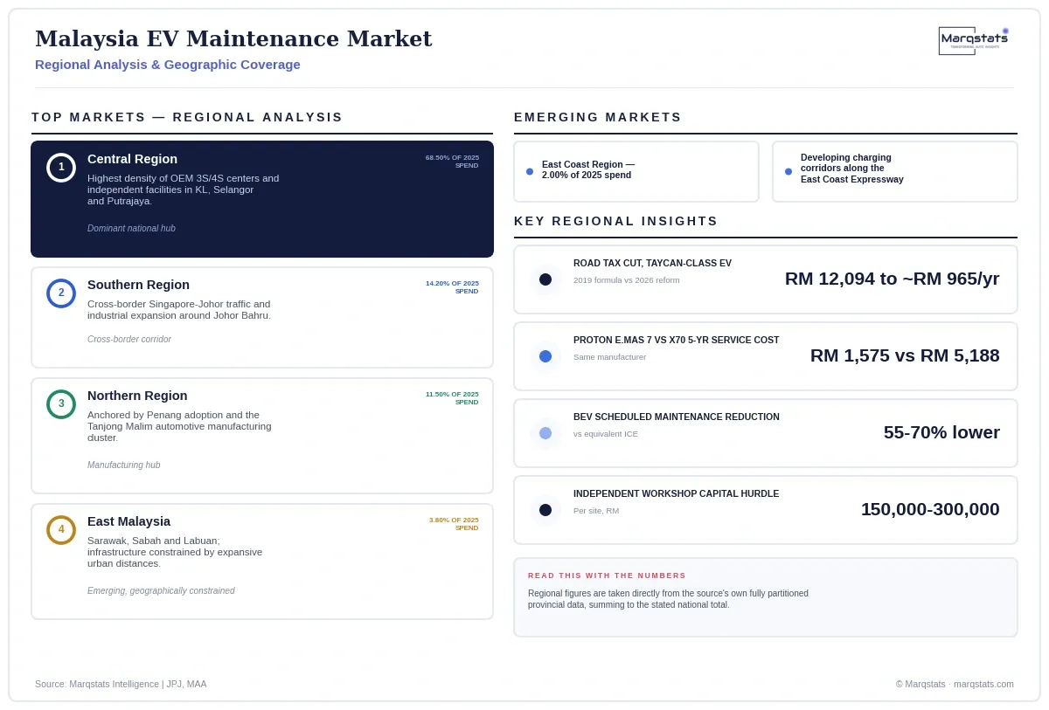Image resolution: width=1049 pixels, height=710 pixels.
Task: Click the 'KEY REGIONAL INSIGHTS' section header
Action: pyautogui.click(x=615, y=221)
